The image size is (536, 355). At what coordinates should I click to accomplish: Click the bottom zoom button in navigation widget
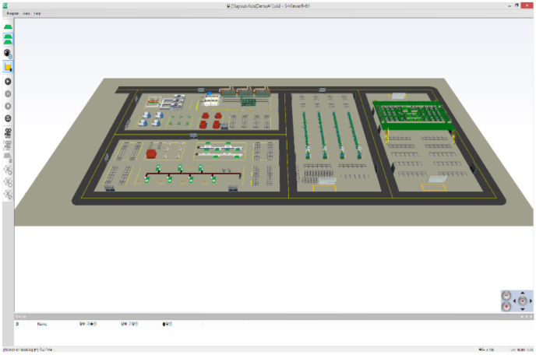tap(506, 306)
